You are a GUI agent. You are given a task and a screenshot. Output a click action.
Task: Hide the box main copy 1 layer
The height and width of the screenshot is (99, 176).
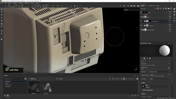(x=141, y=21)
